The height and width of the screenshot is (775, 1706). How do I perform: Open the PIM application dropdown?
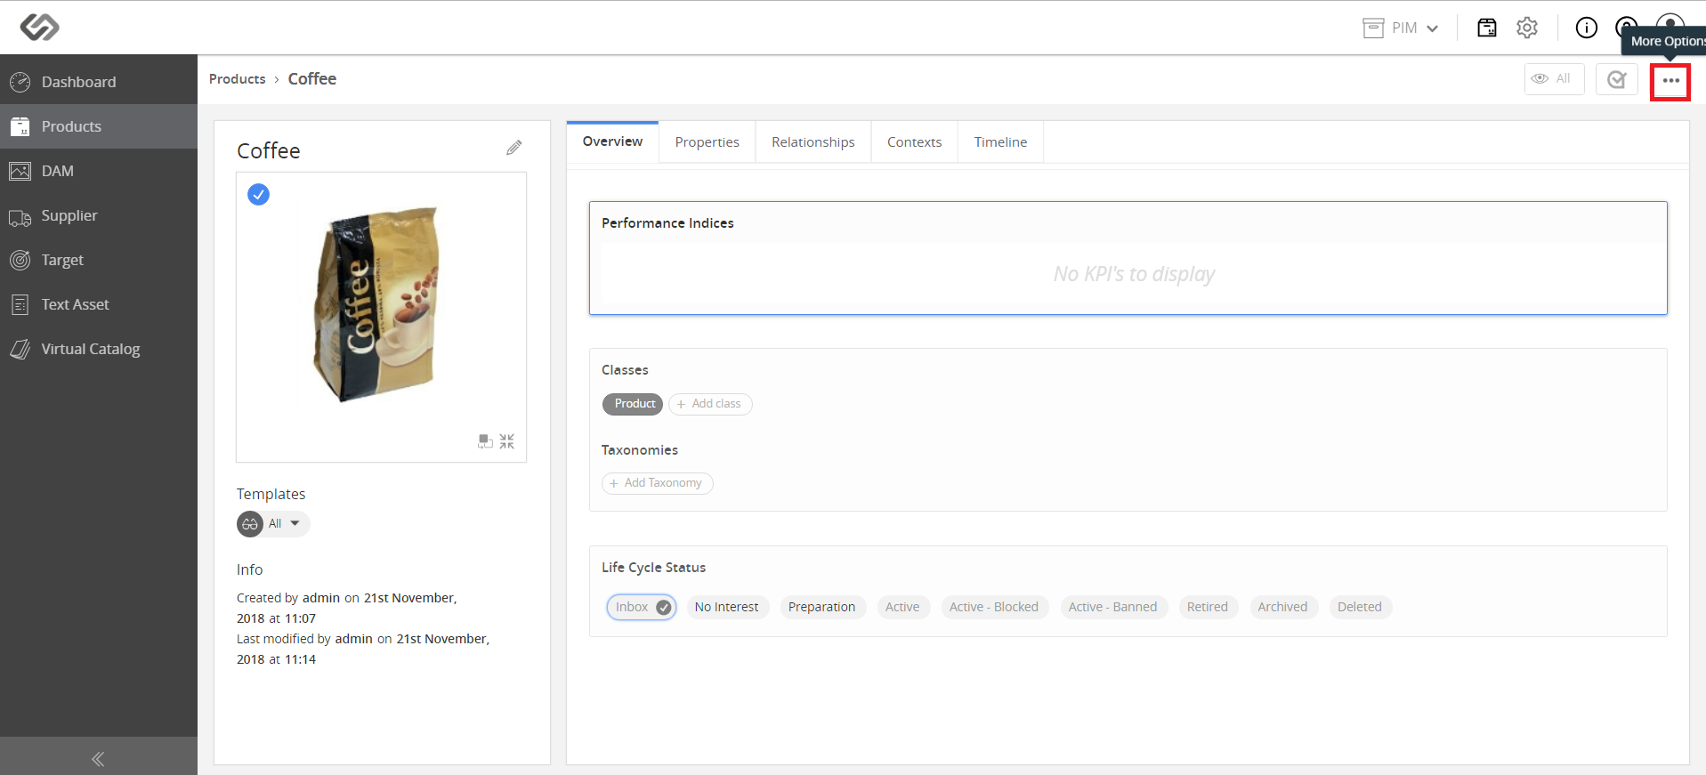pyautogui.click(x=1401, y=28)
